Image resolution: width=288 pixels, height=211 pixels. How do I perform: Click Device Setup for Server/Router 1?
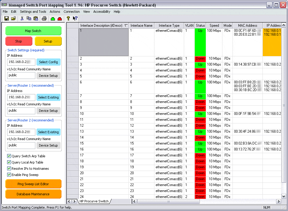click(48, 111)
